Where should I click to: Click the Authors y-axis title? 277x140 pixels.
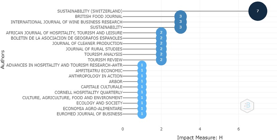(x=3, y=60)
